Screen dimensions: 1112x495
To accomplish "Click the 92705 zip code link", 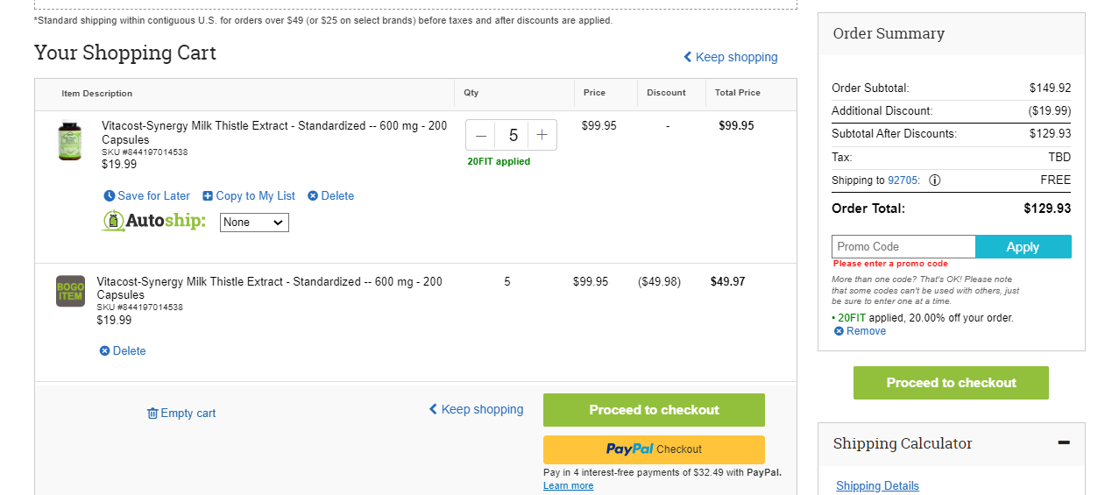I will pyautogui.click(x=903, y=180).
